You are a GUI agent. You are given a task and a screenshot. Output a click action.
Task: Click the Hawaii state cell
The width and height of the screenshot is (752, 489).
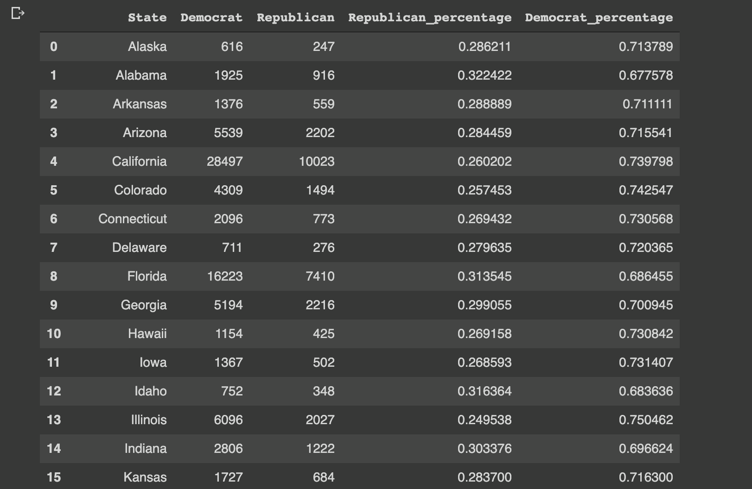coord(147,333)
